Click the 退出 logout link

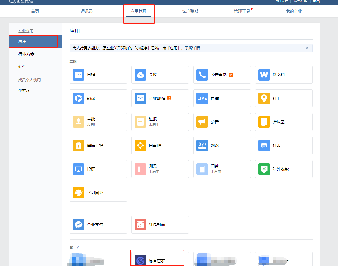click(x=316, y=1)
